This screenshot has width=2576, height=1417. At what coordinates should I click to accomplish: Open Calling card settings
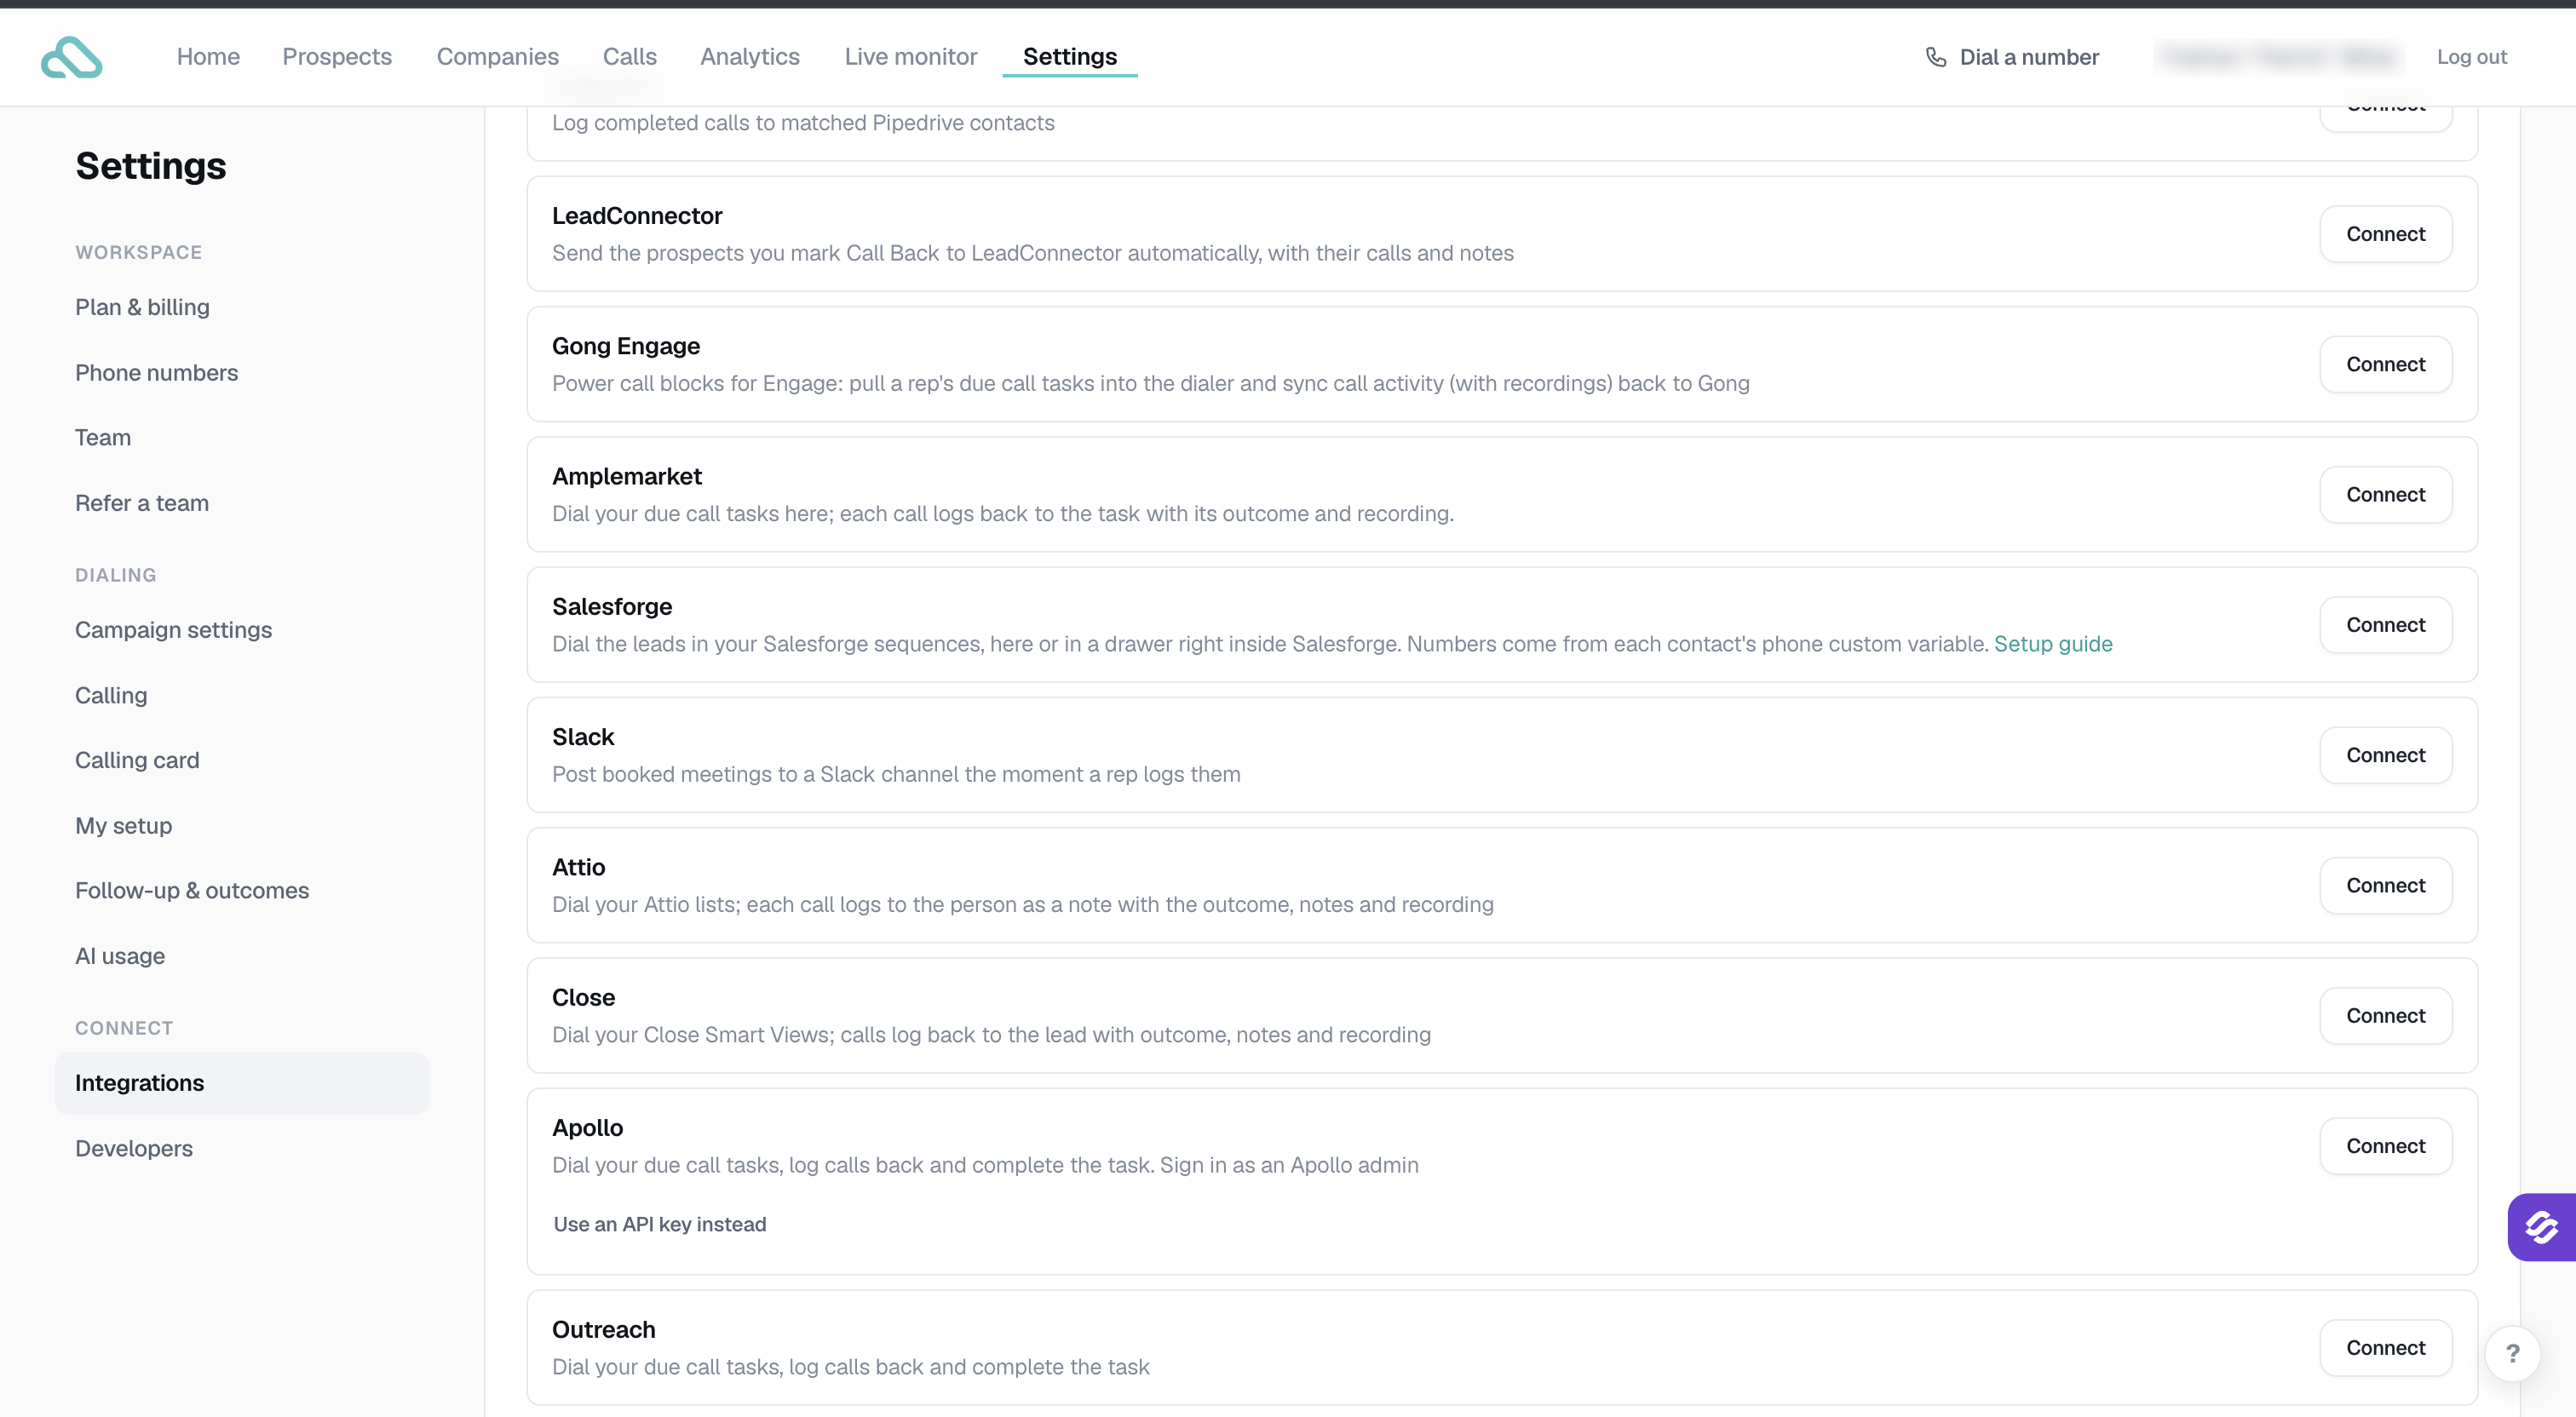tap(137, 760)
